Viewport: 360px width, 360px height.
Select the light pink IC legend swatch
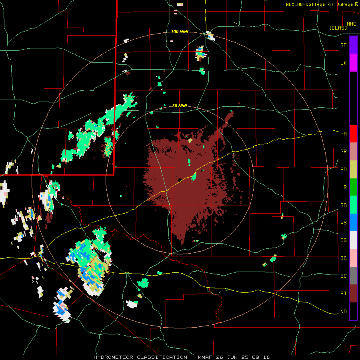(353, 258)
